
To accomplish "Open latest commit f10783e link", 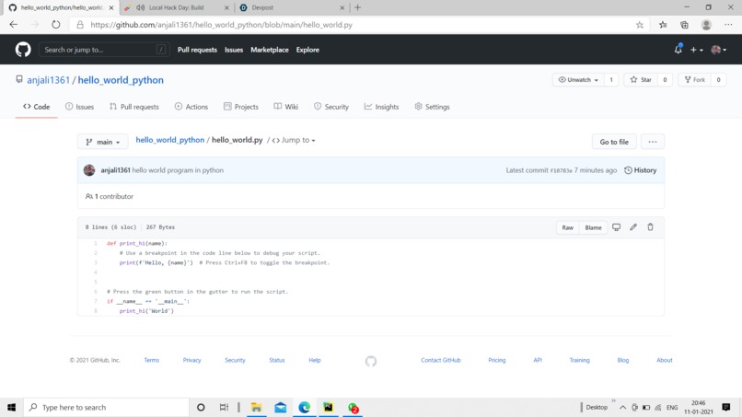I will [561, 170].
